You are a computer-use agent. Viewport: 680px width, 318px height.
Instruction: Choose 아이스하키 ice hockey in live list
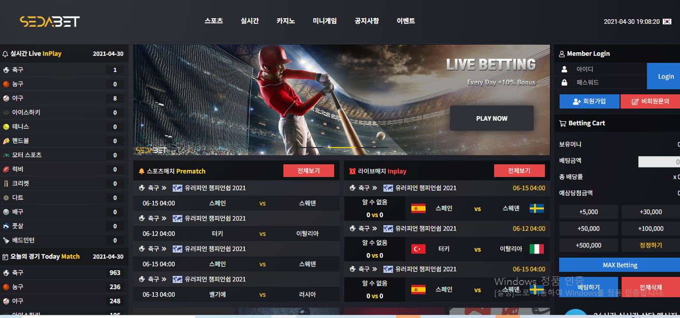point(64,112)
